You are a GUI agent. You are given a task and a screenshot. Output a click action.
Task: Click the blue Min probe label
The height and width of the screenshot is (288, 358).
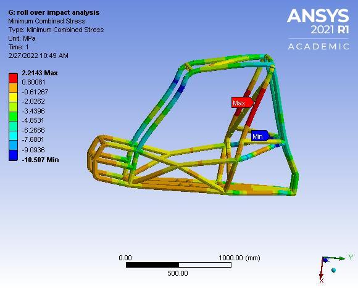(x=260, y=136)
